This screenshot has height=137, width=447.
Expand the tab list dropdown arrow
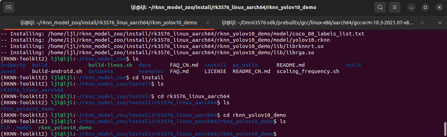[440, 23]
